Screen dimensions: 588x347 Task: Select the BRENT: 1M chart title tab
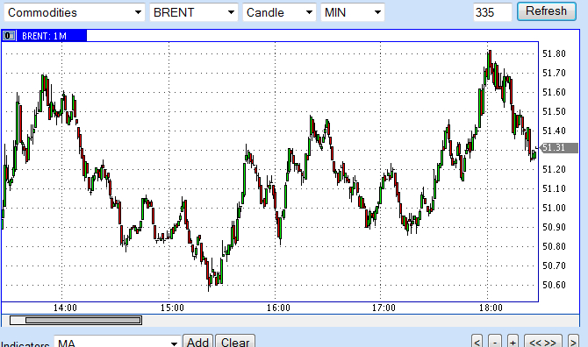pyautogui.click(x=44, y=36)
